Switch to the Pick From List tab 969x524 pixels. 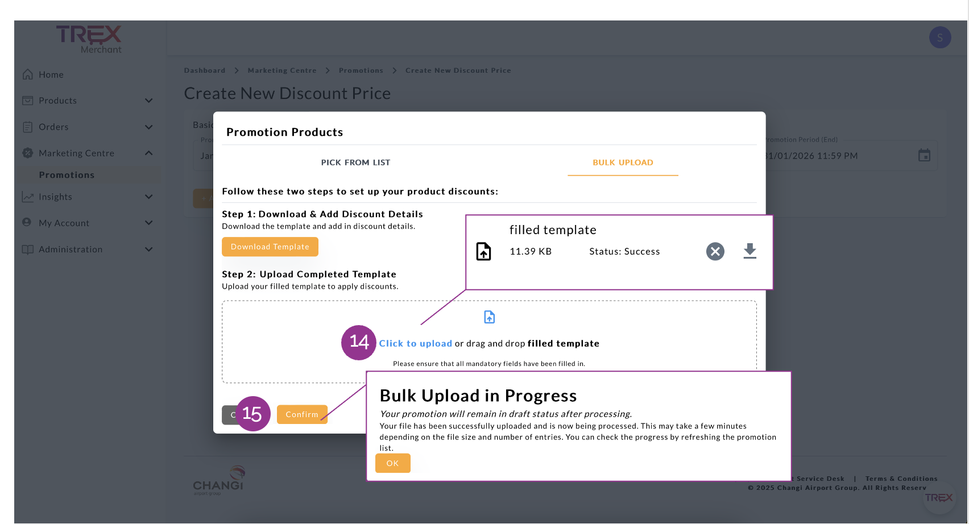355,163
